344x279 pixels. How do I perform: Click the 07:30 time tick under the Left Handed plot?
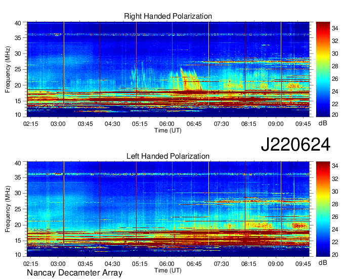(x=221, y=264)
